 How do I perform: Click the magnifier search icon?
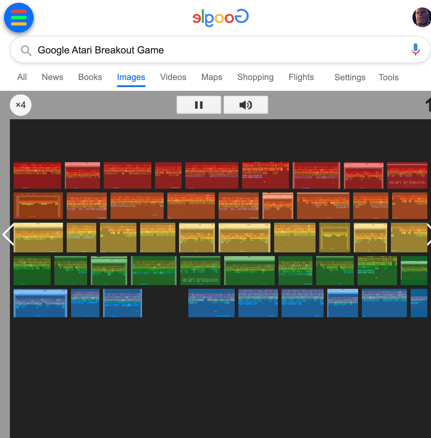click(x=26, y=50)
